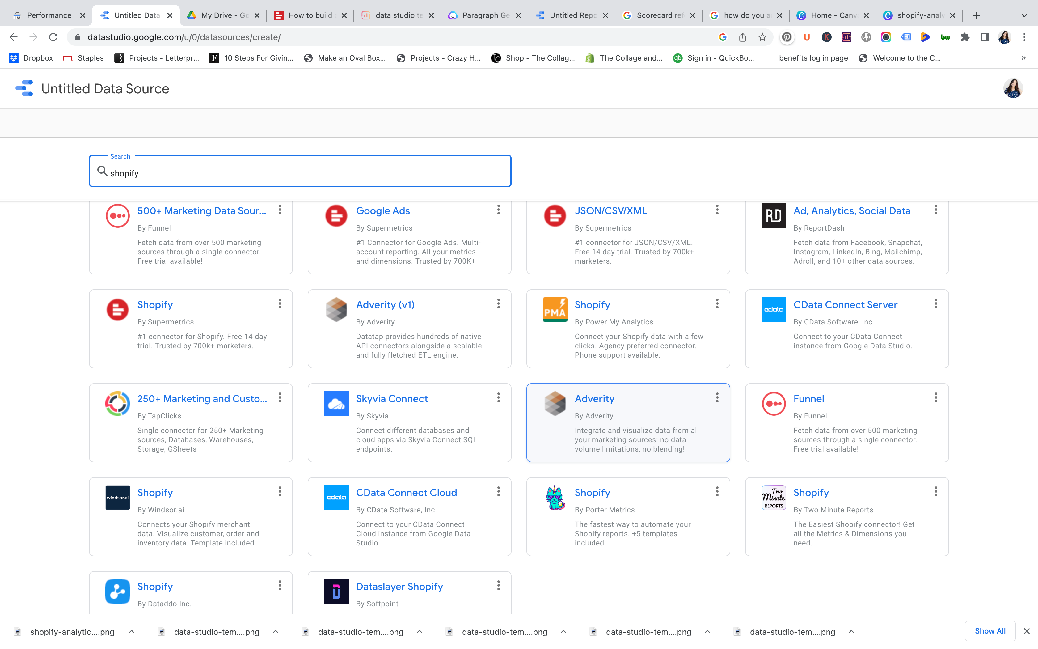
Task: Open the Shopify by Porter Metrics connector link
Action: click(x=592, y=493)
